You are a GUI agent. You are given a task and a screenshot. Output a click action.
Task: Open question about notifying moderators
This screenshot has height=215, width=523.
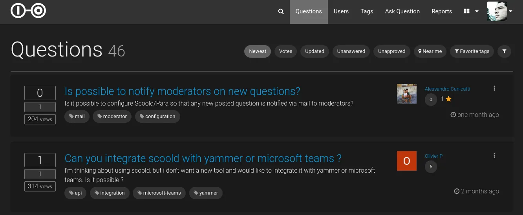point(182,91)
